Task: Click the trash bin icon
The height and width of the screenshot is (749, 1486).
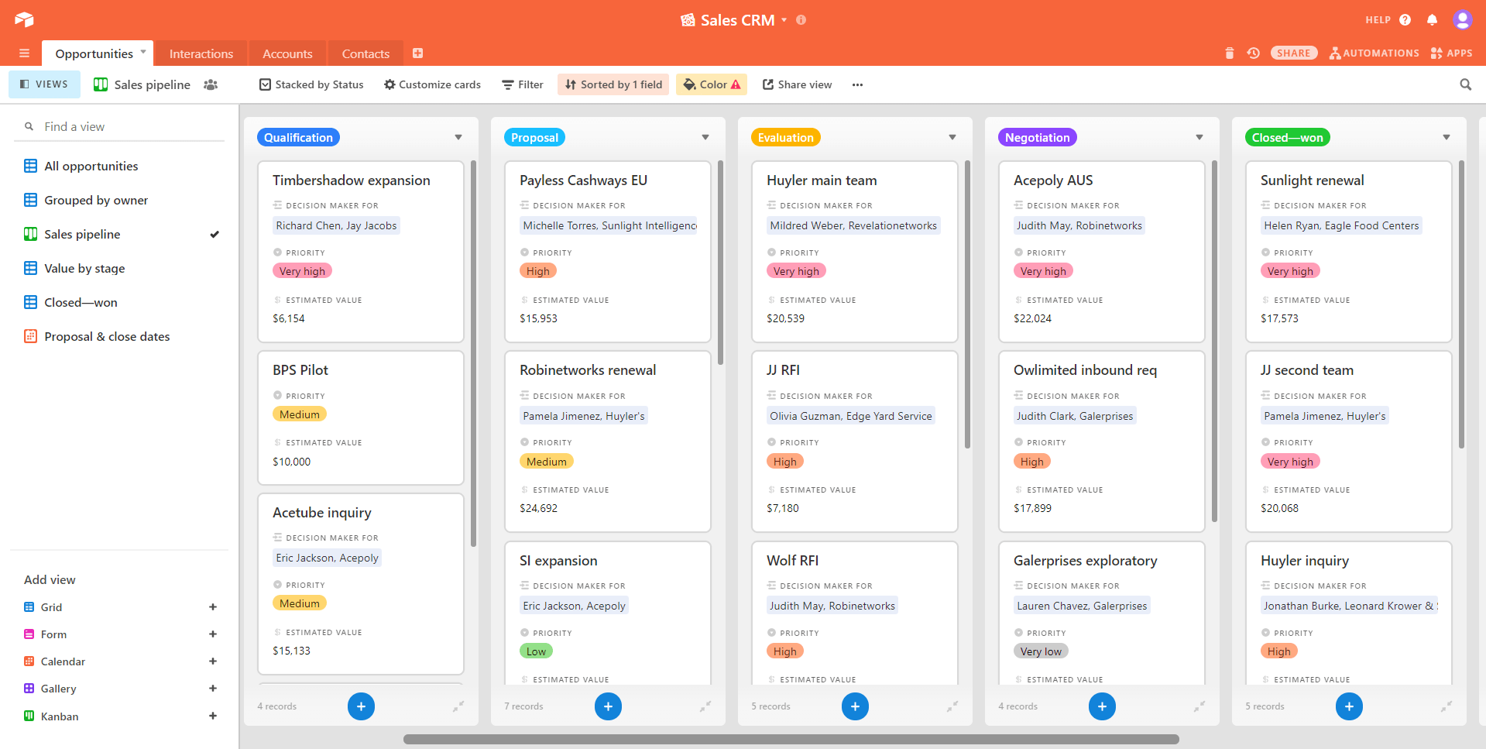Action: [x=1229, y=53]
